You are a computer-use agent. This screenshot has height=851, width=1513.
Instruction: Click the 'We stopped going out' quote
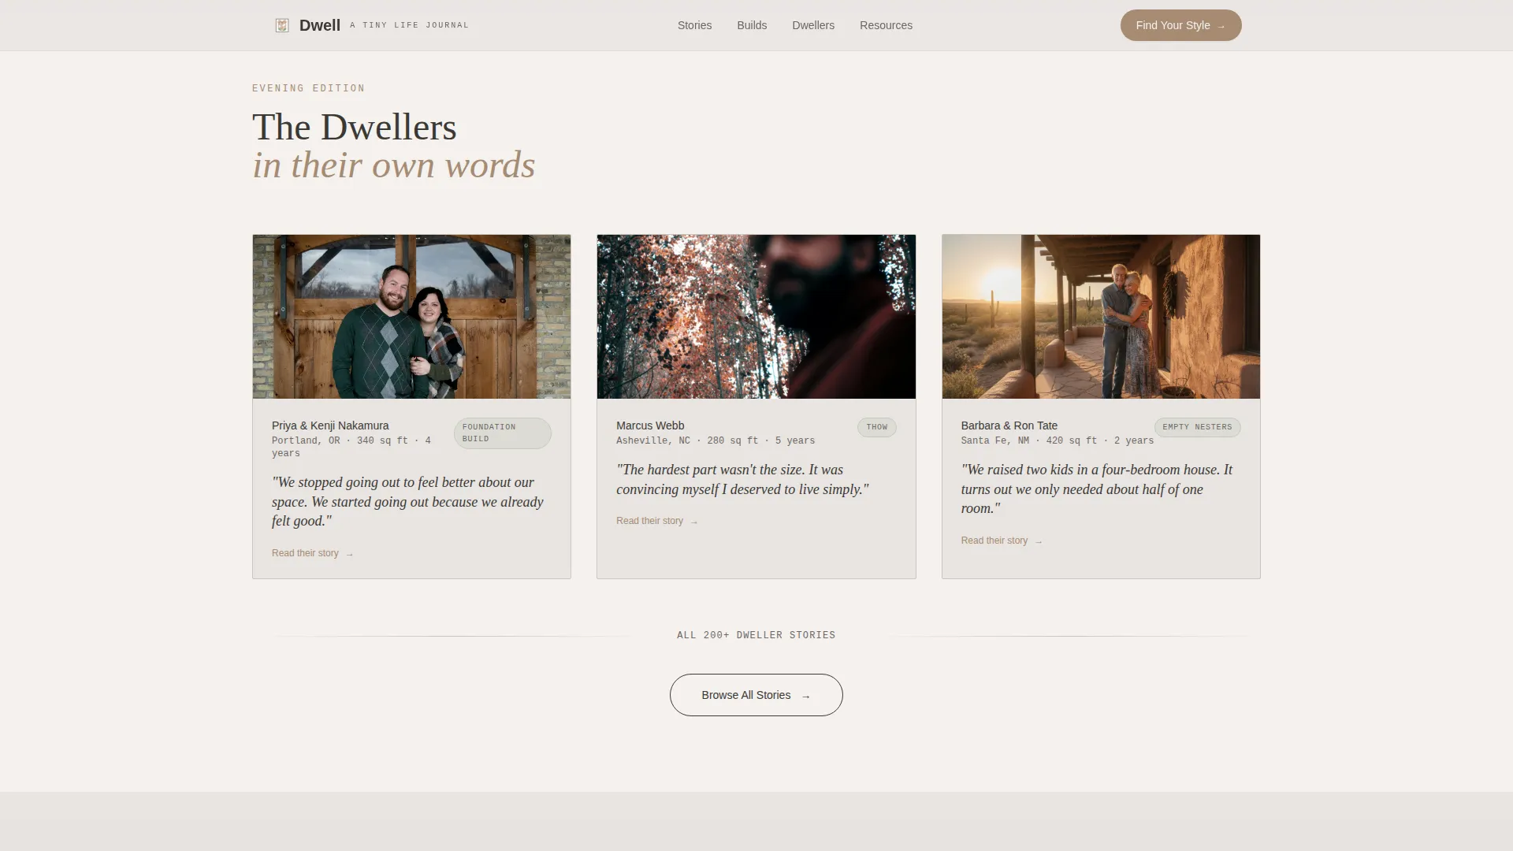click(x=407, y=501)
